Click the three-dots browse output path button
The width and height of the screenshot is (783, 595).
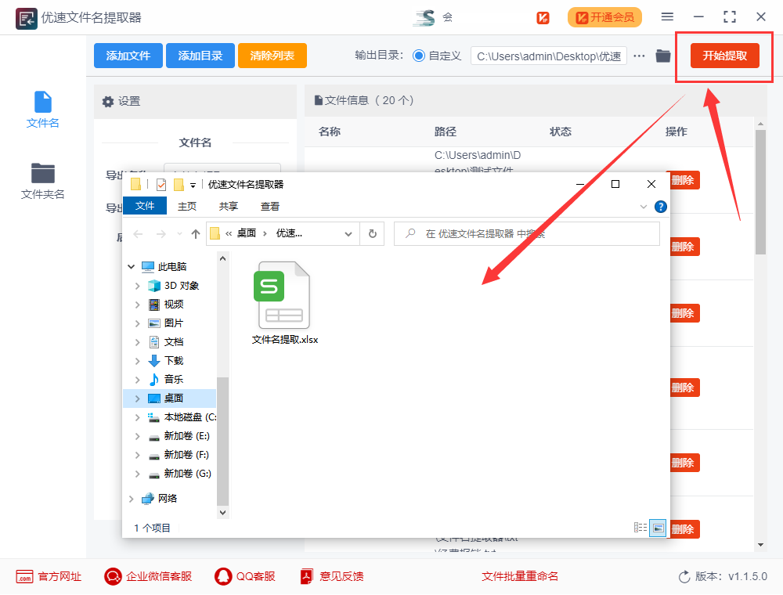click(640, 56)
